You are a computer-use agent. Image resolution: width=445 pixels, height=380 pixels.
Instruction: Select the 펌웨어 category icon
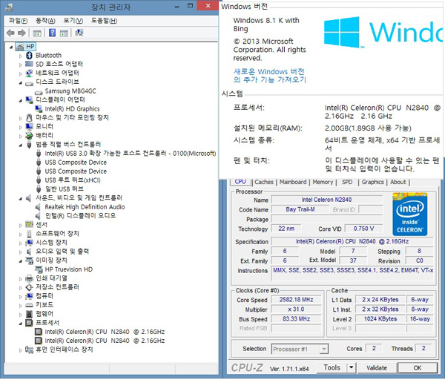tap(29, 314)
